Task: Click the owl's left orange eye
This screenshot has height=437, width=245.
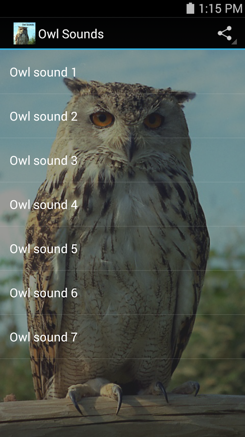Action: pos(102,119)
